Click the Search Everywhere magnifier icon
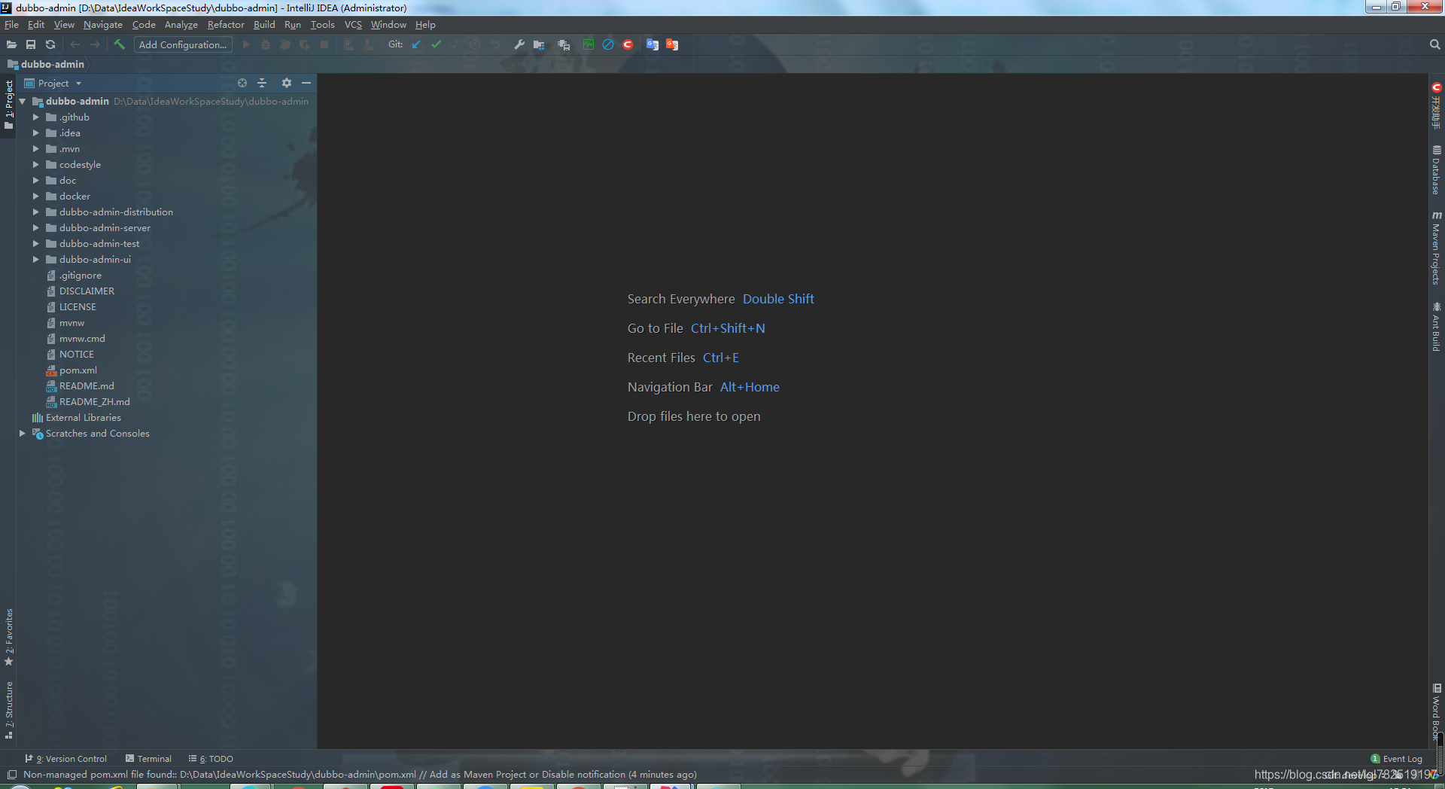The image size is (1445, 789). (1434, 44)
